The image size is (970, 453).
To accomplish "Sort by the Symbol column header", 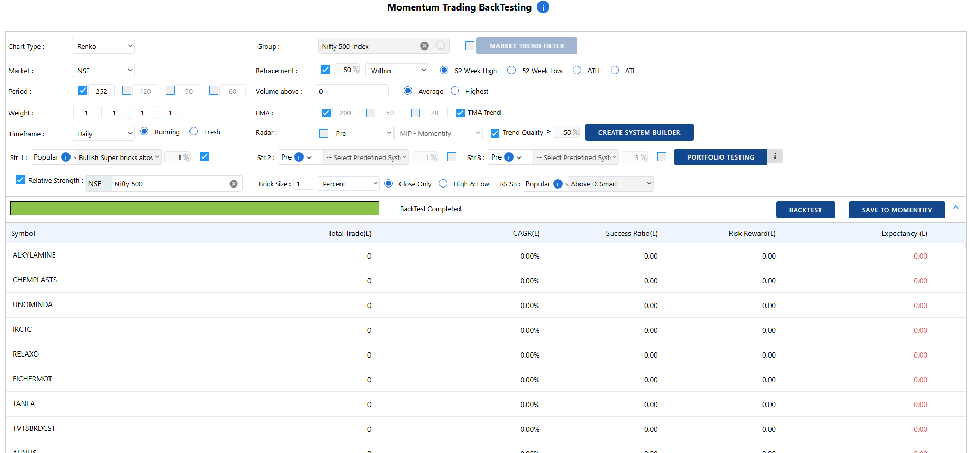I will (x=23, y=233).
